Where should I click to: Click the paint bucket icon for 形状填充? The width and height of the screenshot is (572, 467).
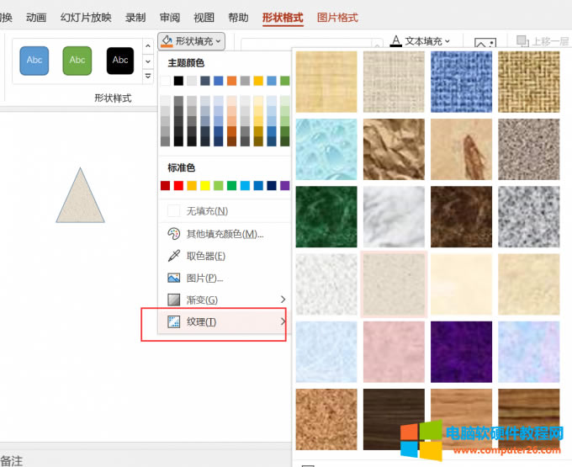click(x=167, y=40)
